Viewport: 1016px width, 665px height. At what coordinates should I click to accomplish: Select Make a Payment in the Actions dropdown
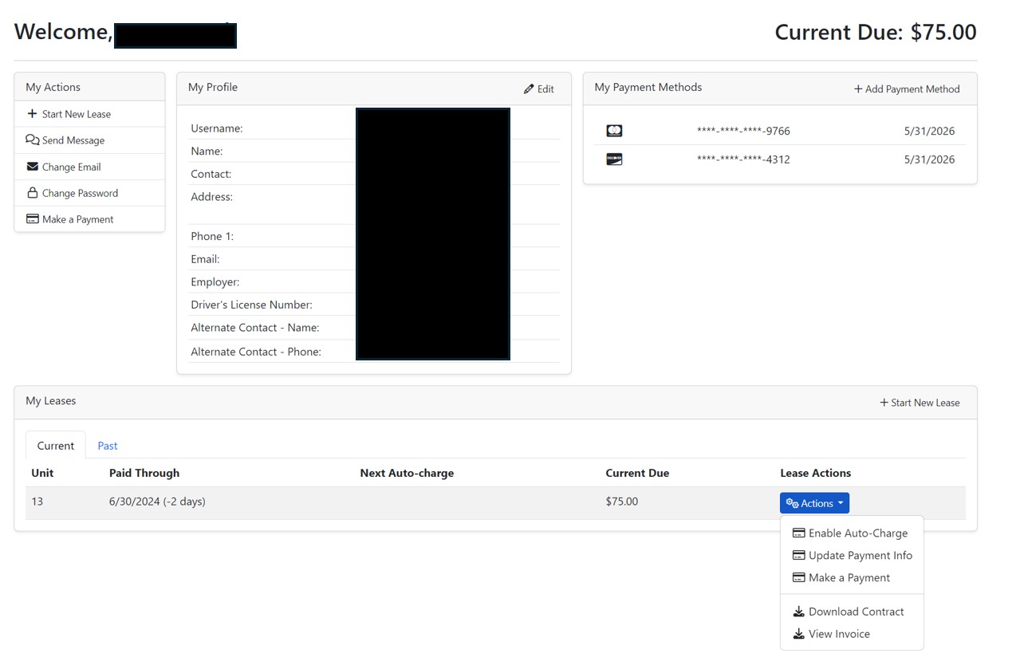[849, 578]
